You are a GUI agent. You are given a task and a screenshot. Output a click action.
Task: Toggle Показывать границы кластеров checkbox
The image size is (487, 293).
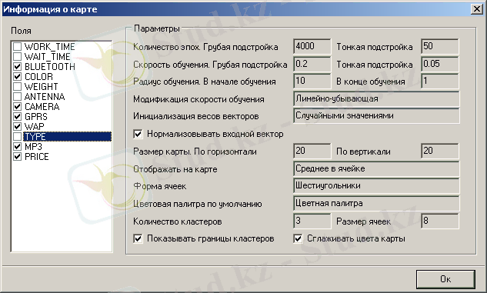pos(138,238)
